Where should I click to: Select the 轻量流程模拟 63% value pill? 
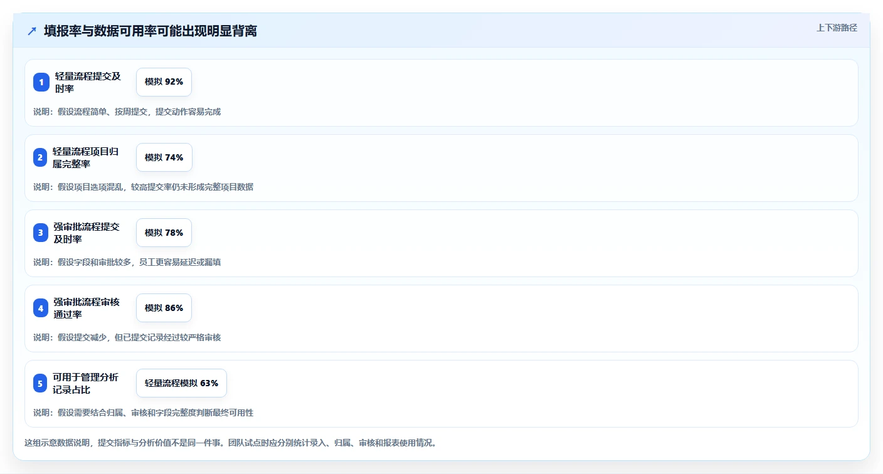click(181, 383)
